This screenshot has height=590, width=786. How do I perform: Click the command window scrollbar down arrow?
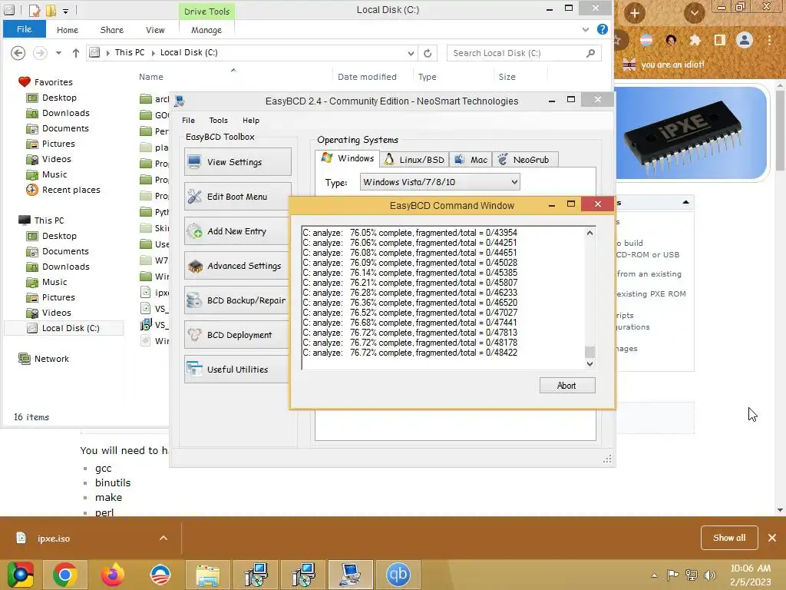coord(590,363)
